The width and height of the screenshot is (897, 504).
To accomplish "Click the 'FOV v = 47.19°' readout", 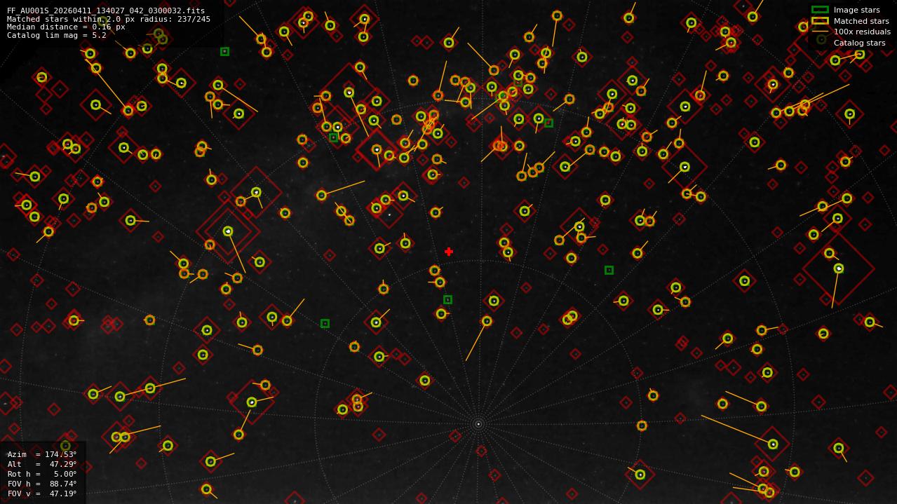I will pos(42,493).
